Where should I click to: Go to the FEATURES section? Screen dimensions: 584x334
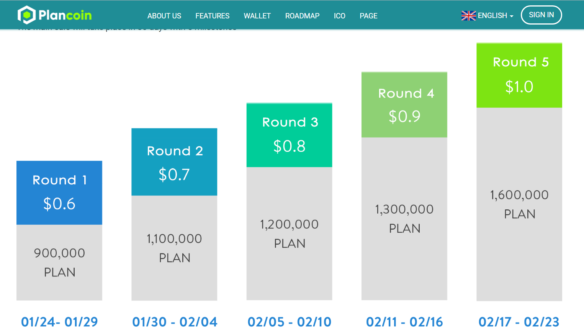[213, 16]
